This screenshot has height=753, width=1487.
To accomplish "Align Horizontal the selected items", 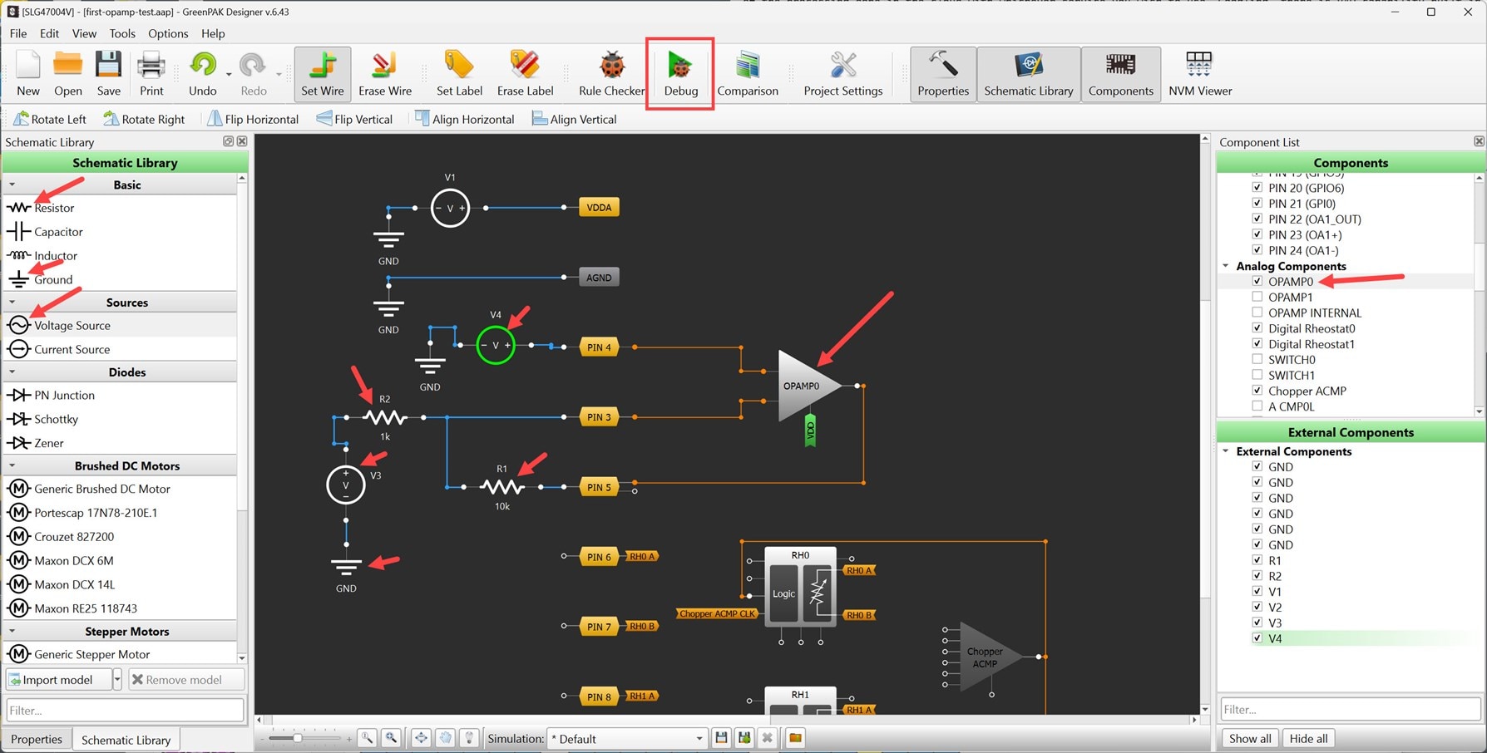I will 464,119.
